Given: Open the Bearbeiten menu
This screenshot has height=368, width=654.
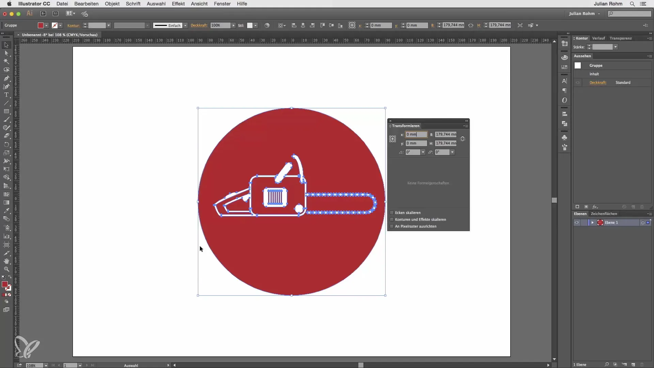Looking at the screenshot, I should 87,4.
